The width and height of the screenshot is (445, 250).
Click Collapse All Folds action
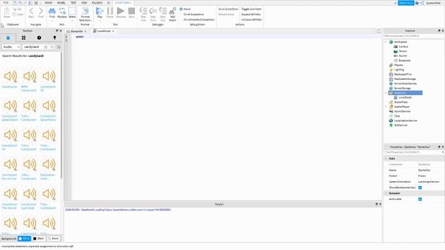point(252,20)
